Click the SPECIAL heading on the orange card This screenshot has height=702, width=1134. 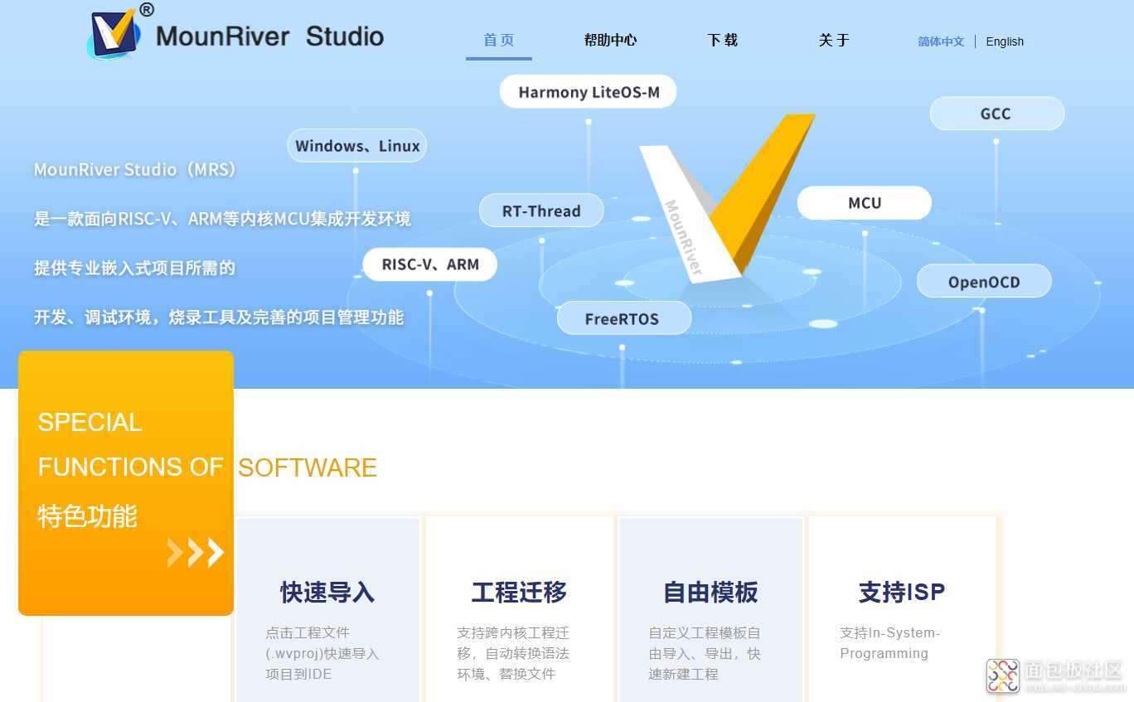[90, 422]
